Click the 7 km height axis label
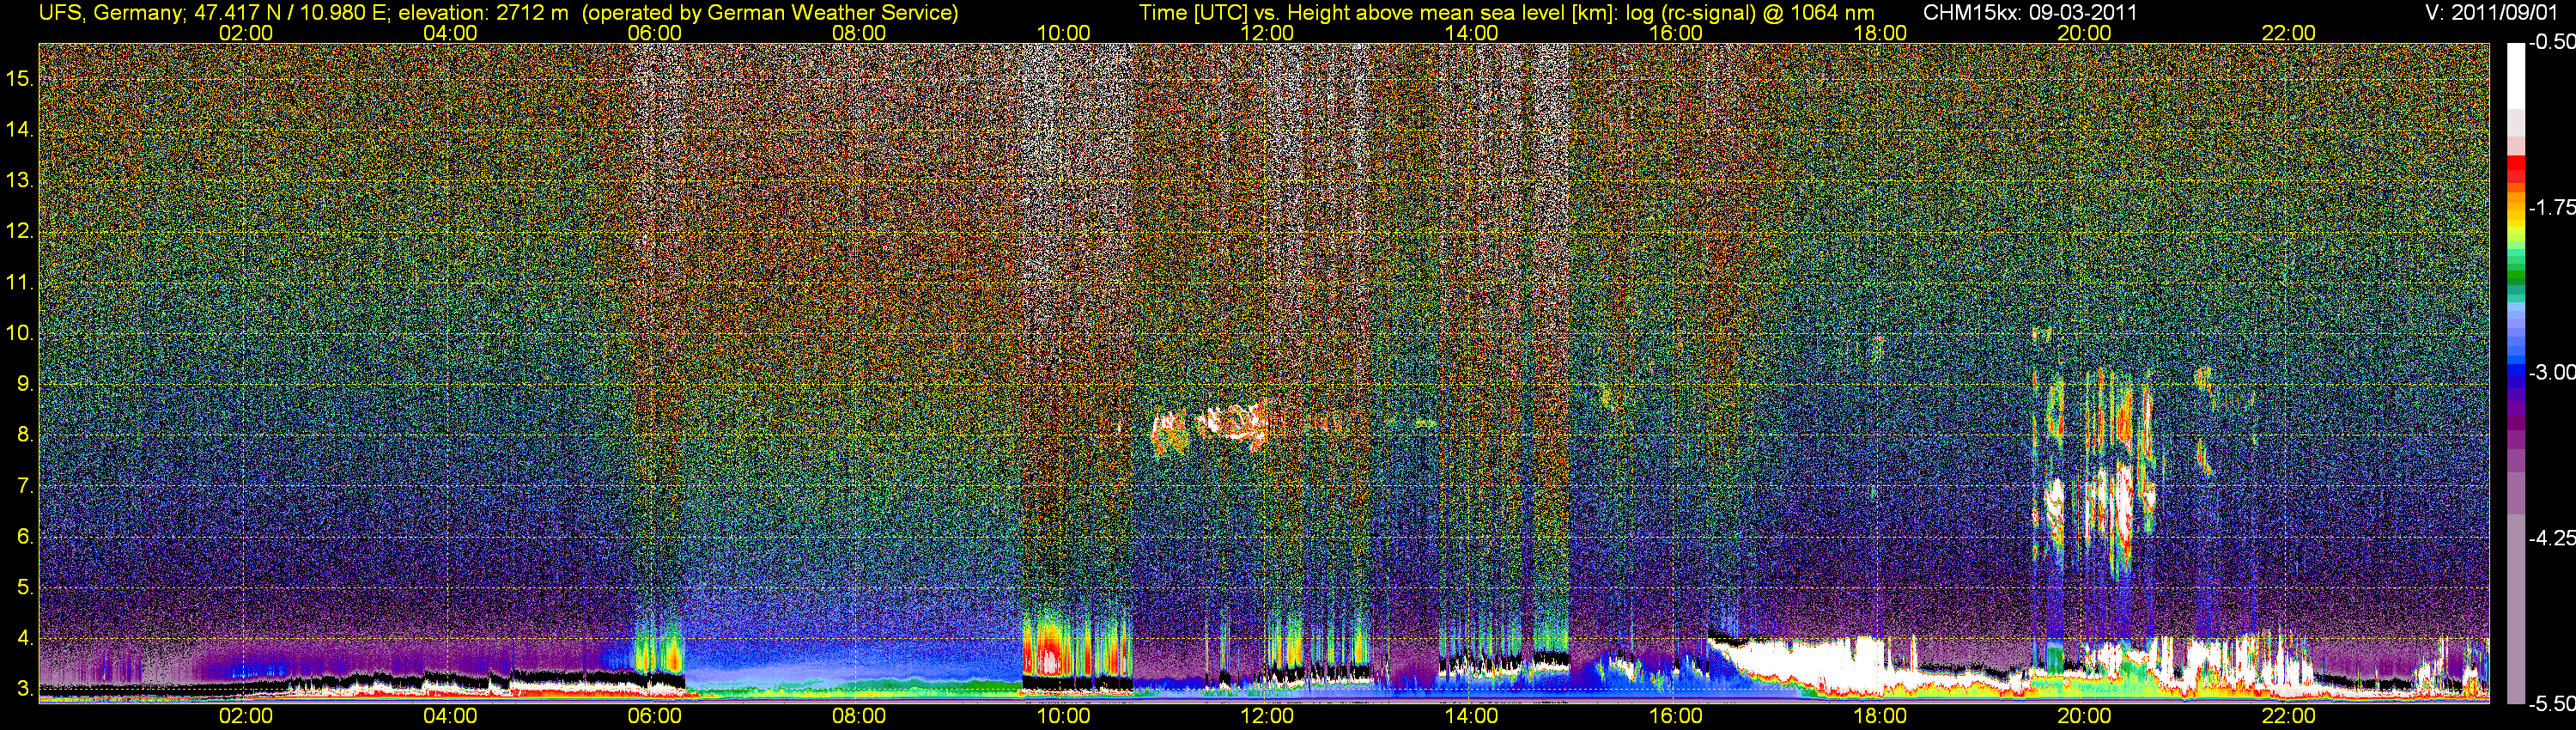 (24, 486)
